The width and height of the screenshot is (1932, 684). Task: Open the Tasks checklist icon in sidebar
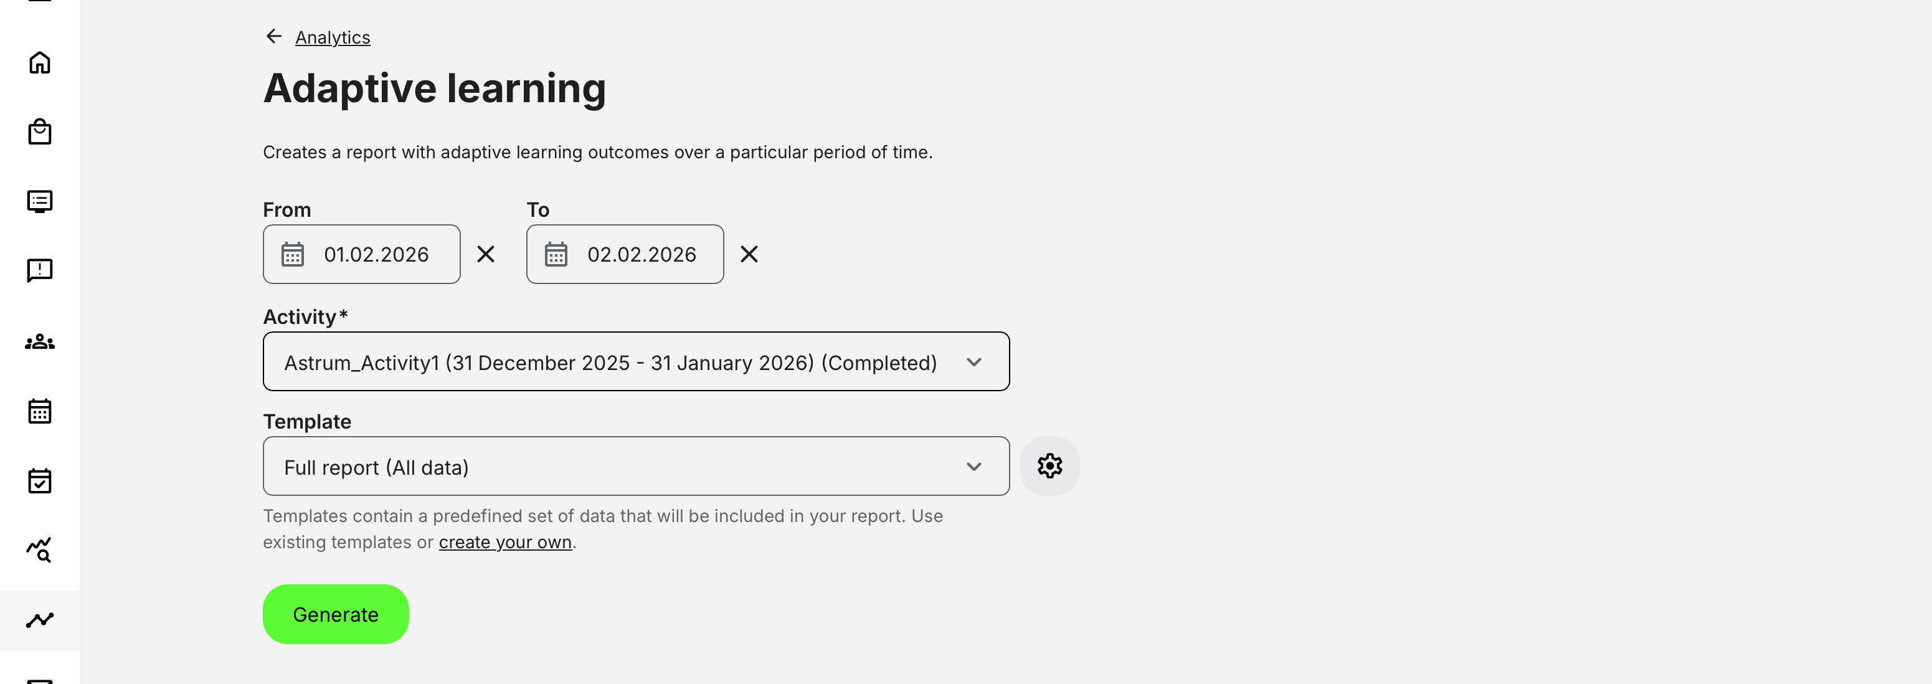[39, 481]
